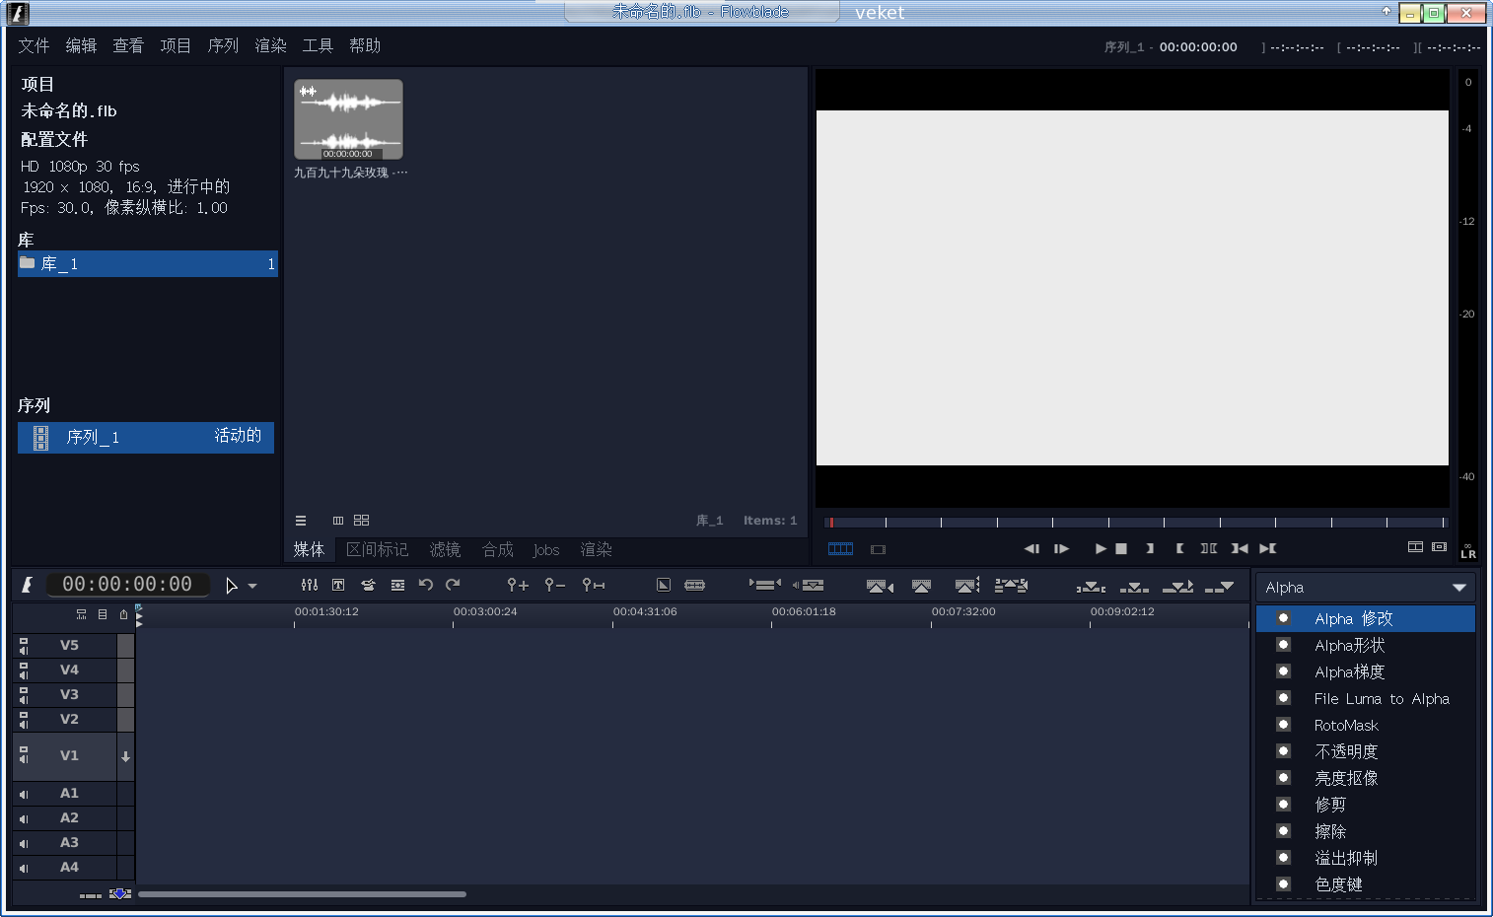
Task: Clear the in and out marks
Action: pyautogui.click(x=1209, y=548)
